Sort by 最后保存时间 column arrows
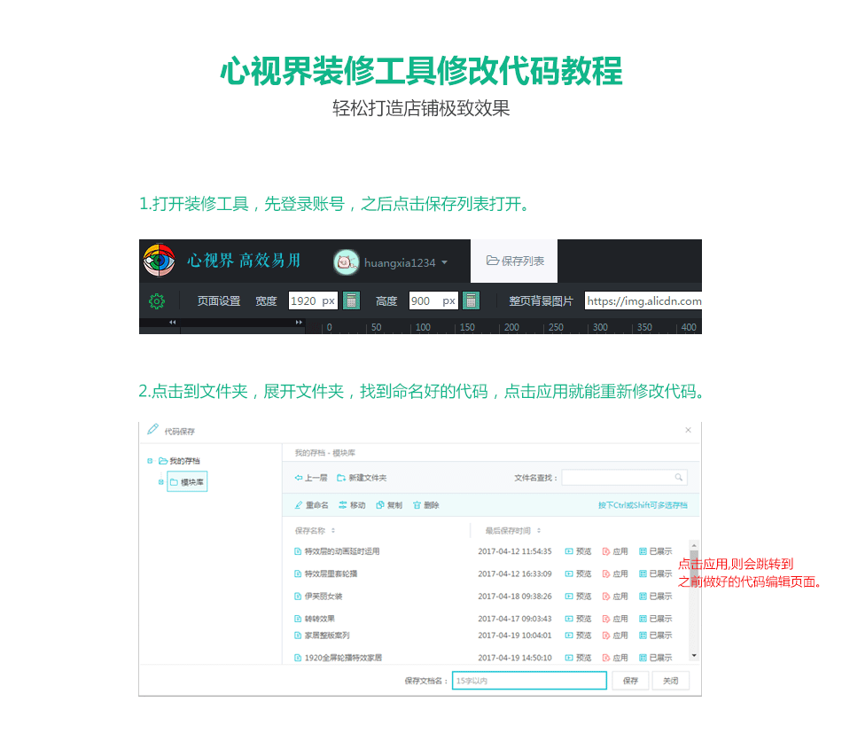 539,531
